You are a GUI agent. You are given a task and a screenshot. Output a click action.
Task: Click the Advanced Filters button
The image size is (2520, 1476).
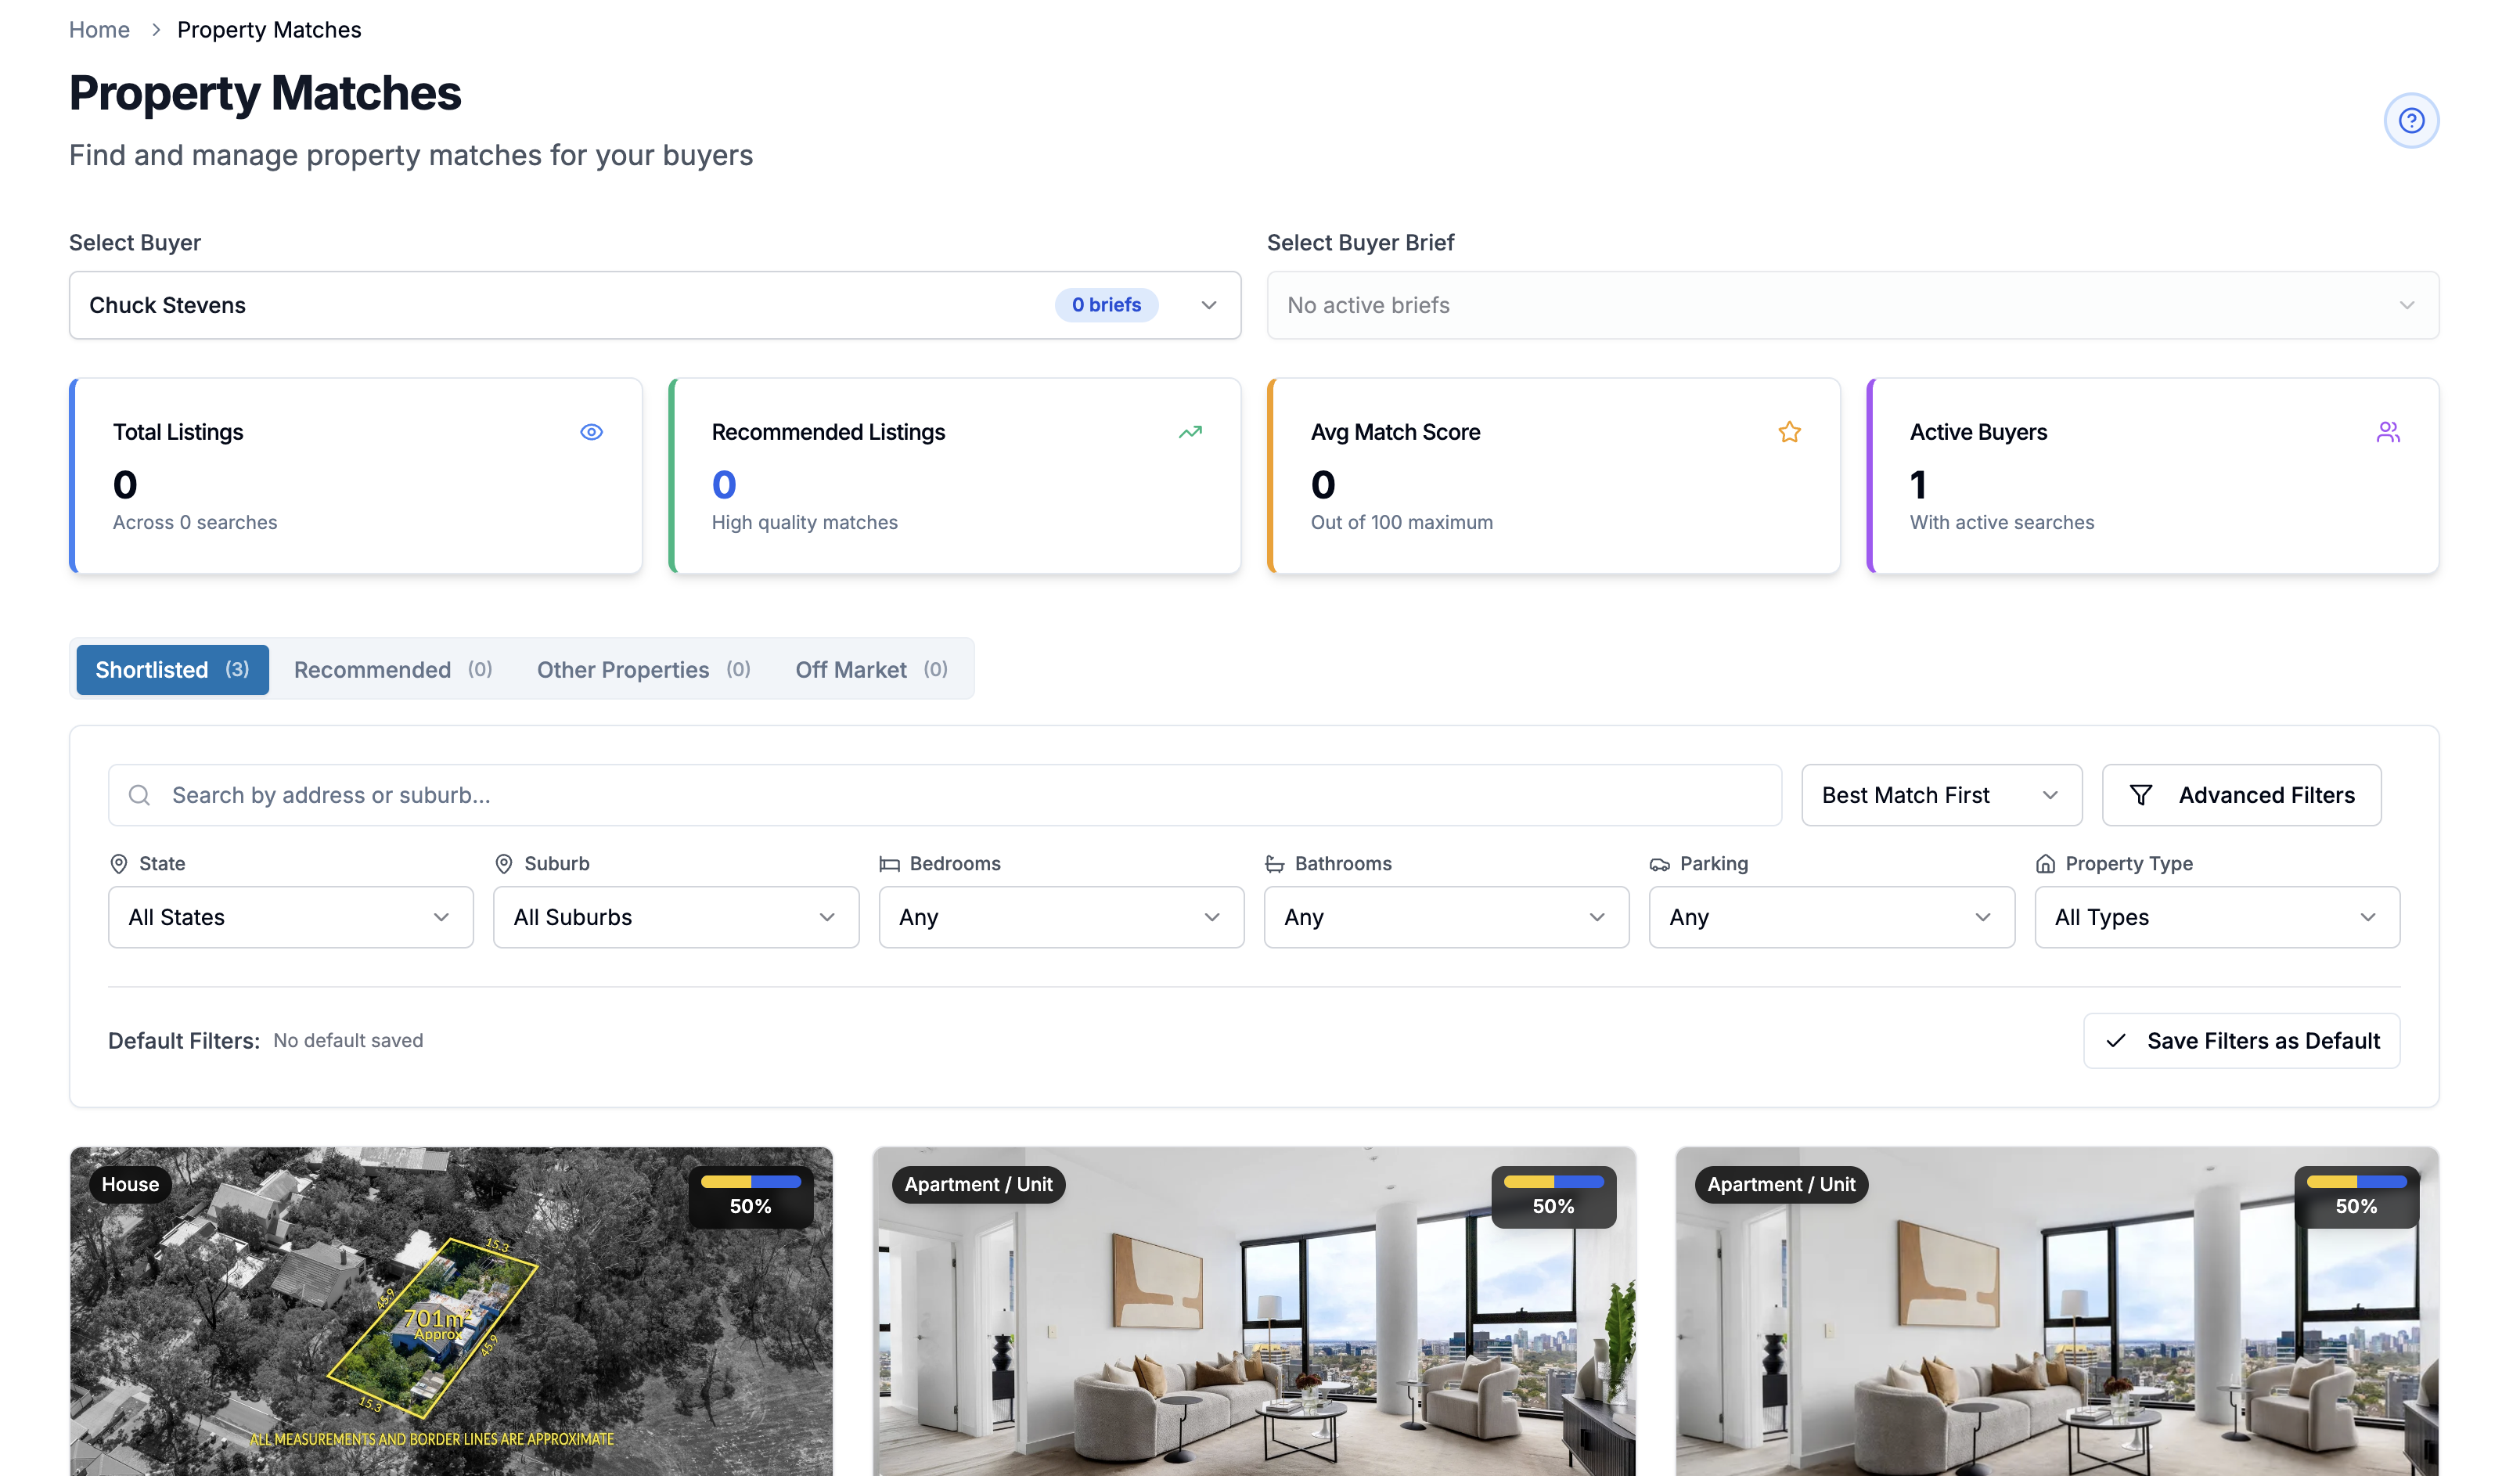pos(2241,795)
